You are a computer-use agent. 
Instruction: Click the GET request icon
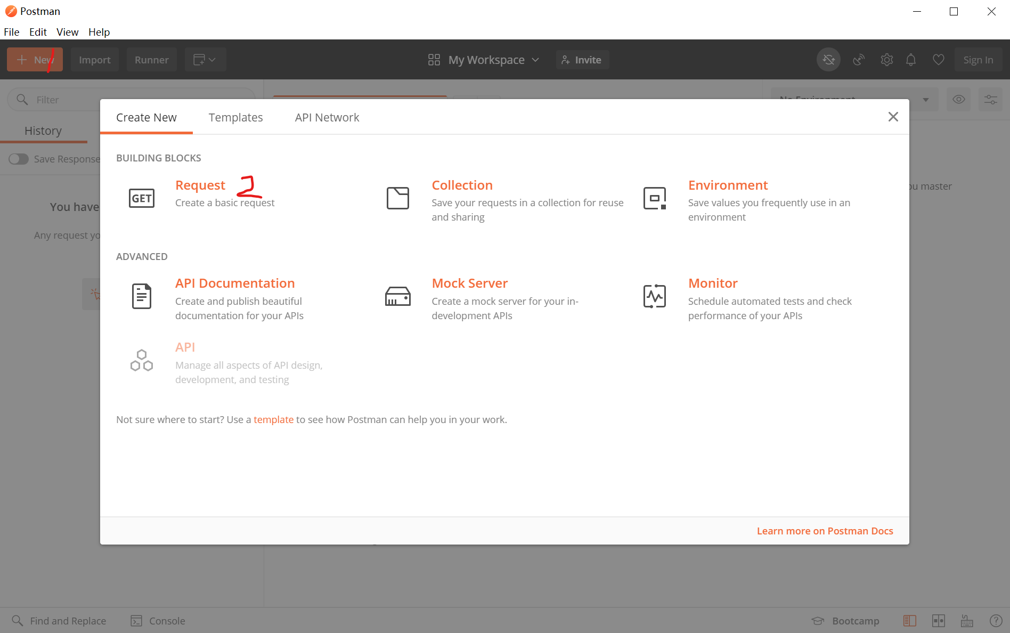(142, 198)
